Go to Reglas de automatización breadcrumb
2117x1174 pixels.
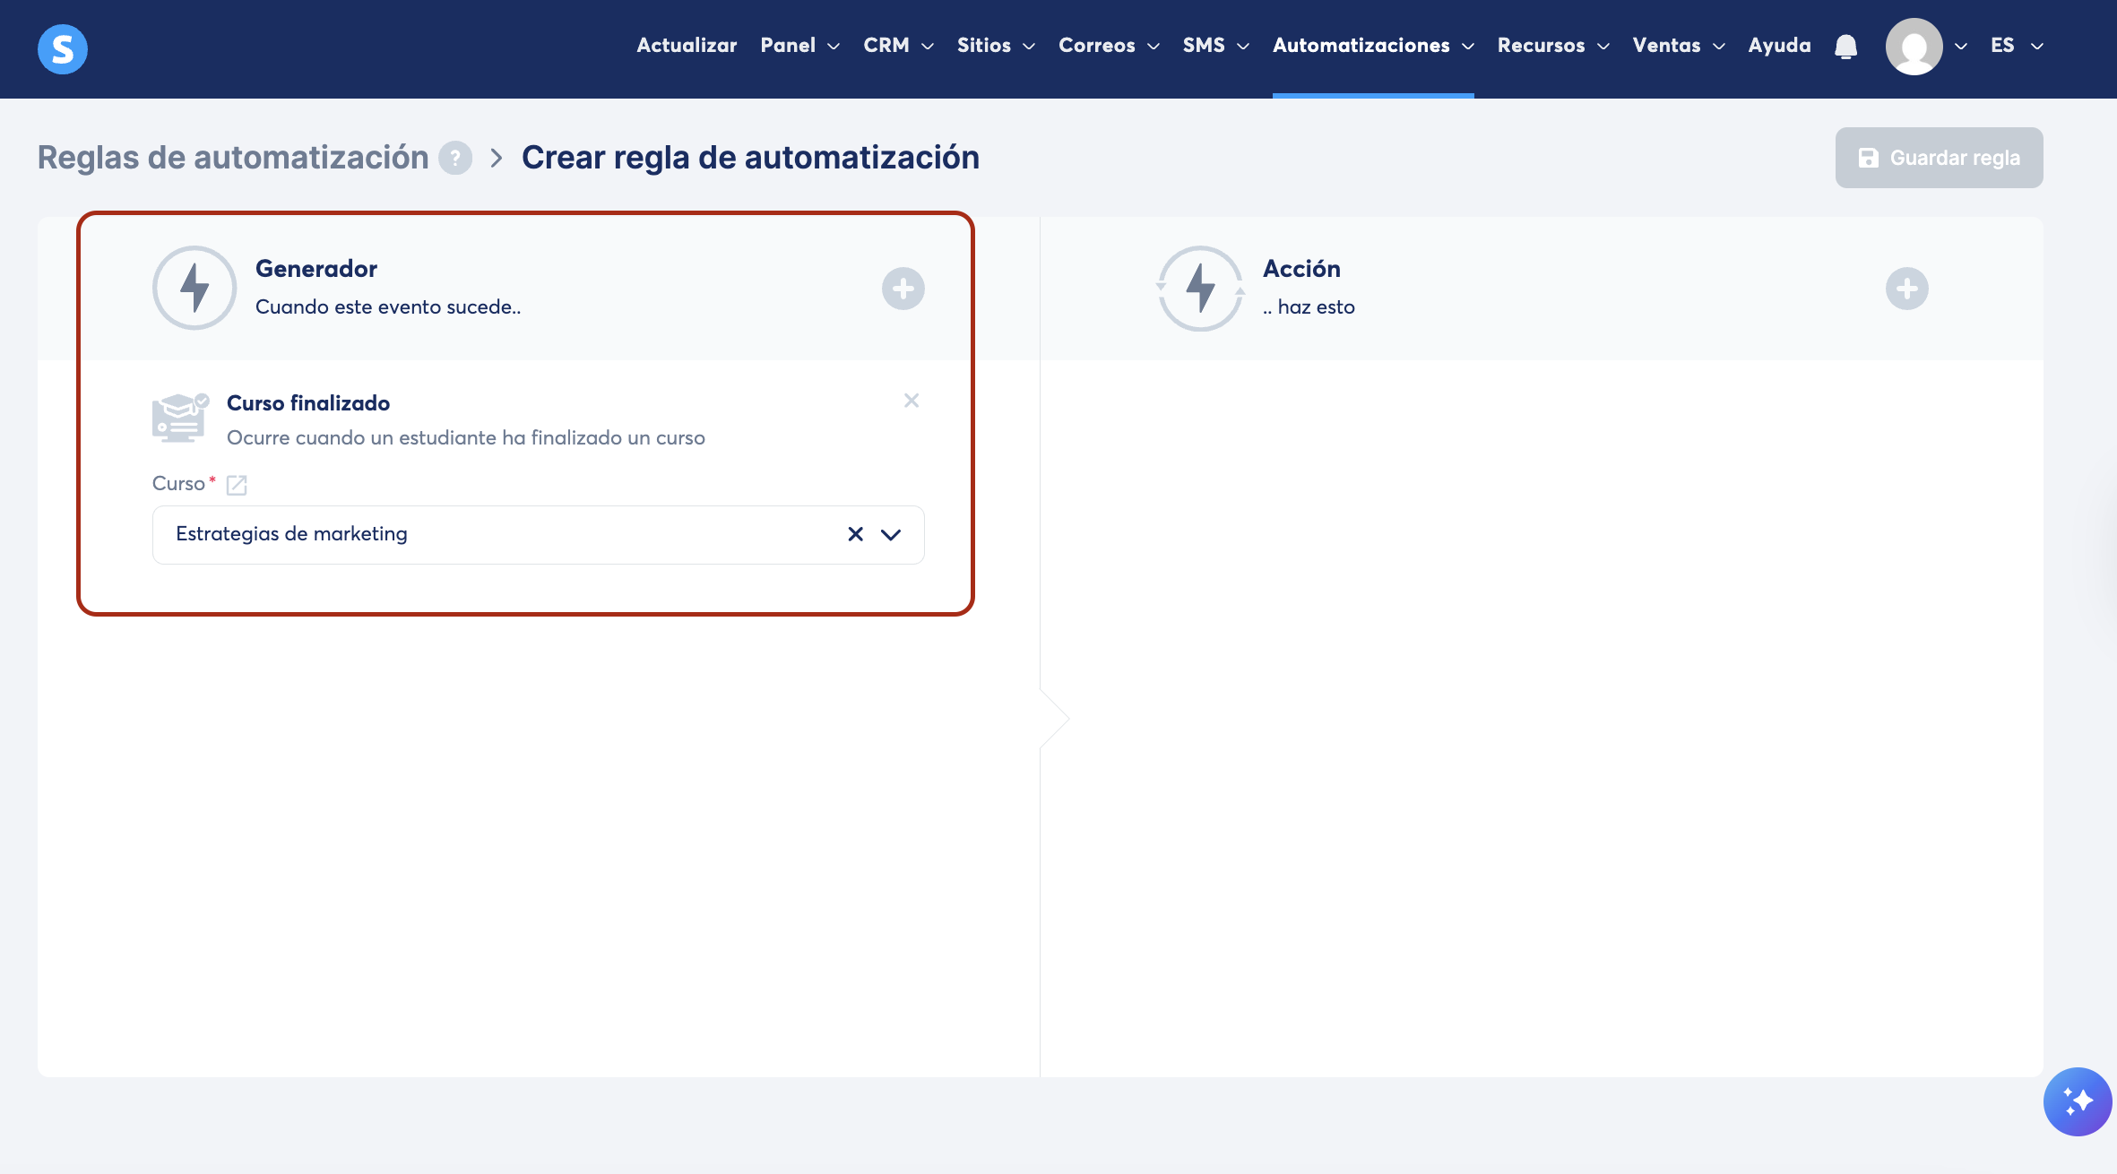point(233,158)
